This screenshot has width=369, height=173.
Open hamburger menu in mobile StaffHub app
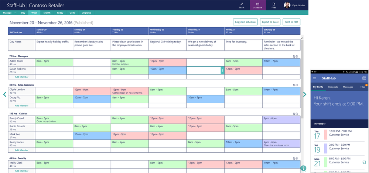[x=314, y=78]
